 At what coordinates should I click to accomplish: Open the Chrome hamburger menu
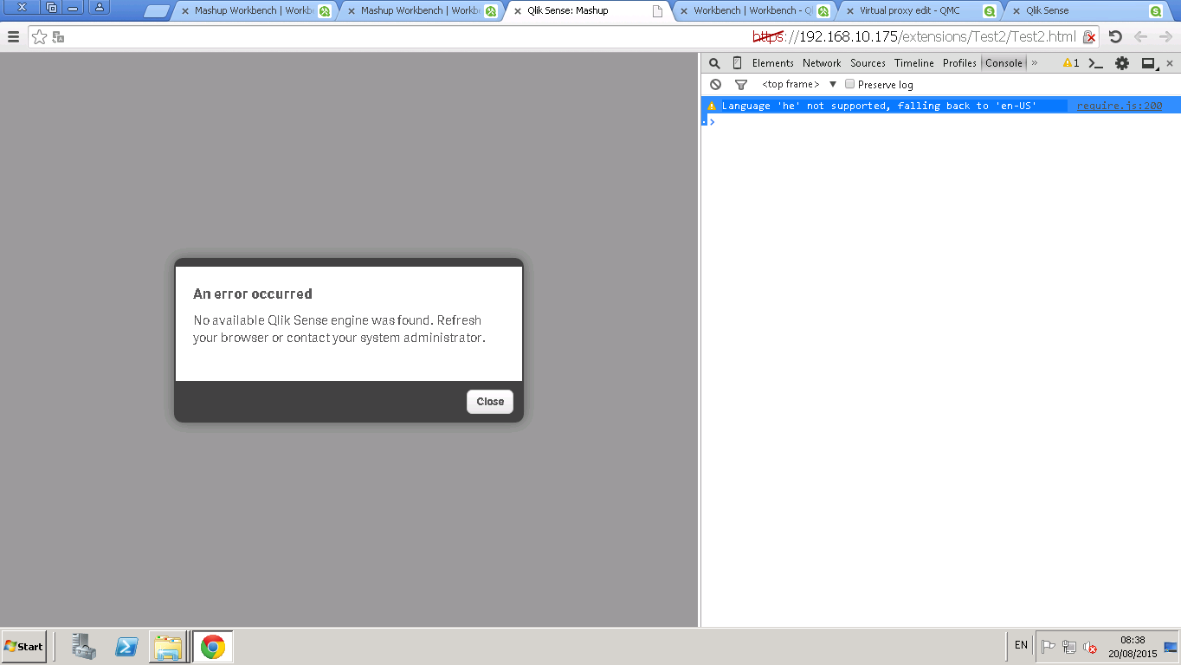[13, 37]
